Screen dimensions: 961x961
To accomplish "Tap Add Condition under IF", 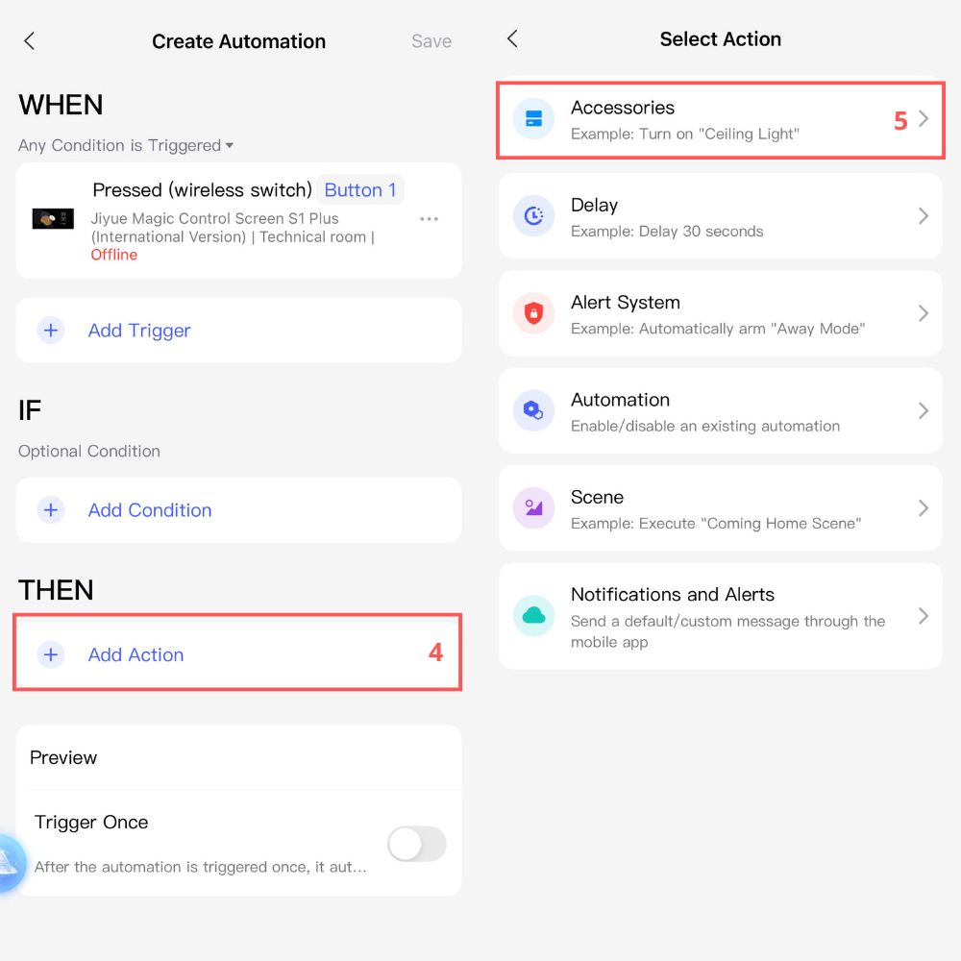I will [x=149, y=510].
